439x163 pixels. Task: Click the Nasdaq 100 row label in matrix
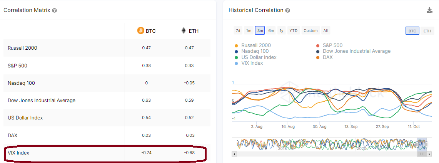point(21,83)
